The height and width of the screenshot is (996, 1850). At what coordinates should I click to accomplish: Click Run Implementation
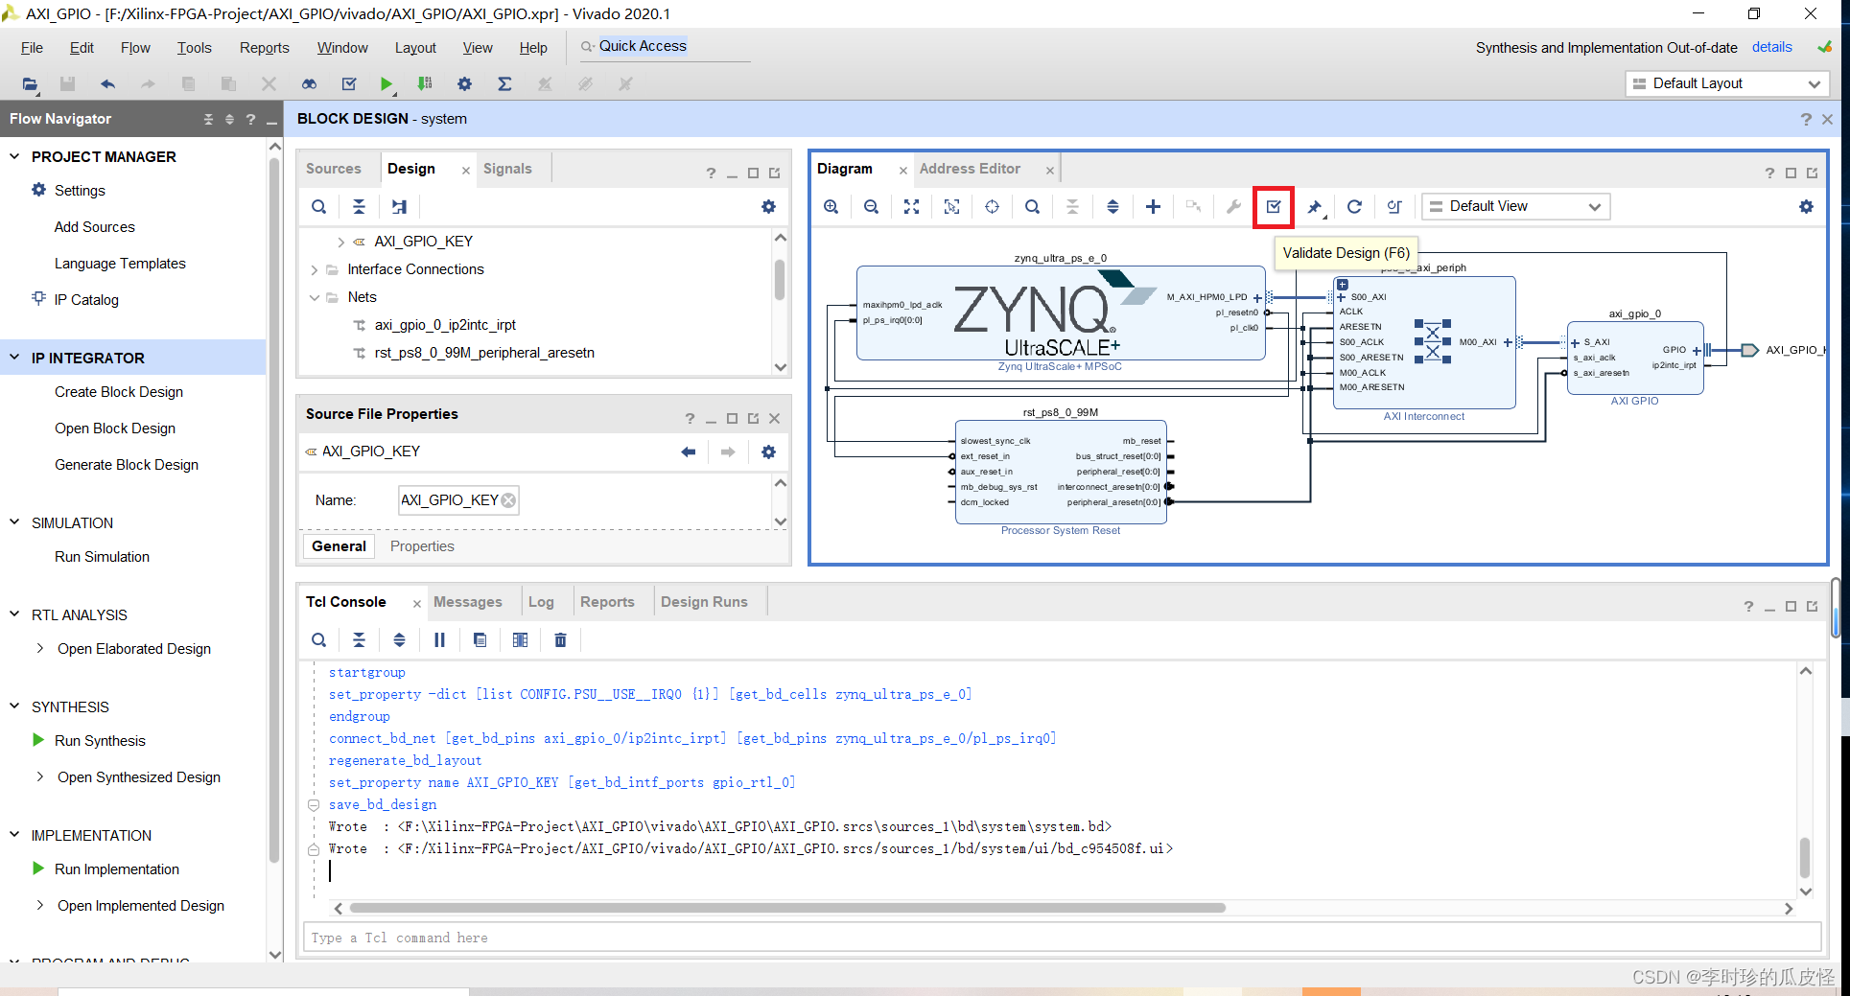(117, 869)
